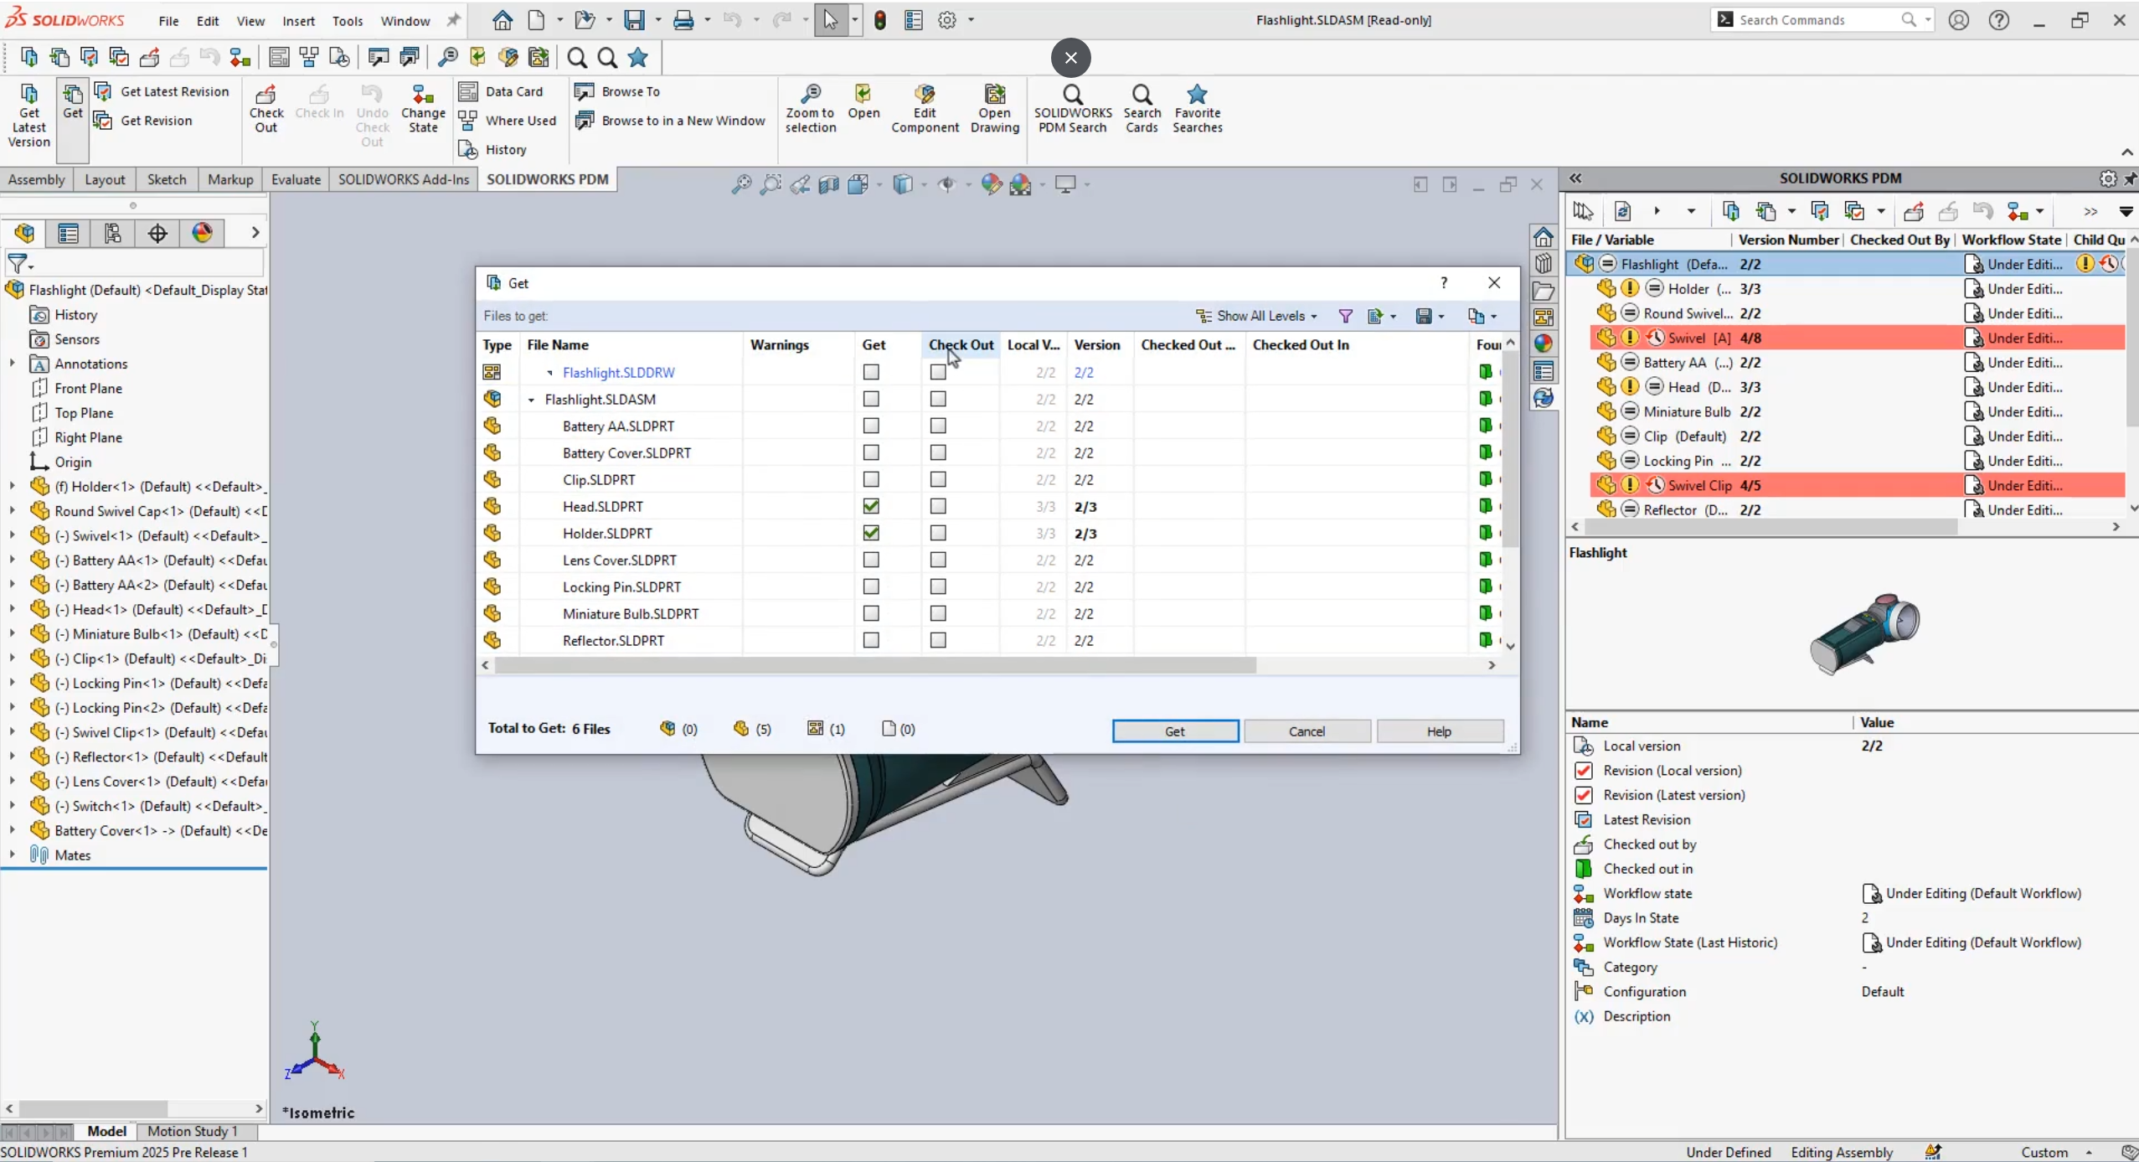Viewport: 2139px width, 1162px height.
Task: Open the Show All Levels dropdown
Action: point(1257,316)
